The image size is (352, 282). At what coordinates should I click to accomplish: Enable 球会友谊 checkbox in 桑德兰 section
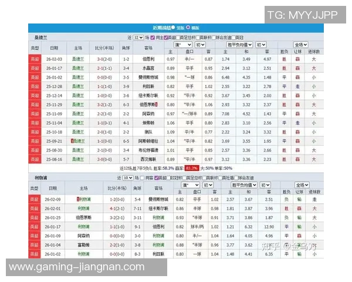(x=214, y=38)
